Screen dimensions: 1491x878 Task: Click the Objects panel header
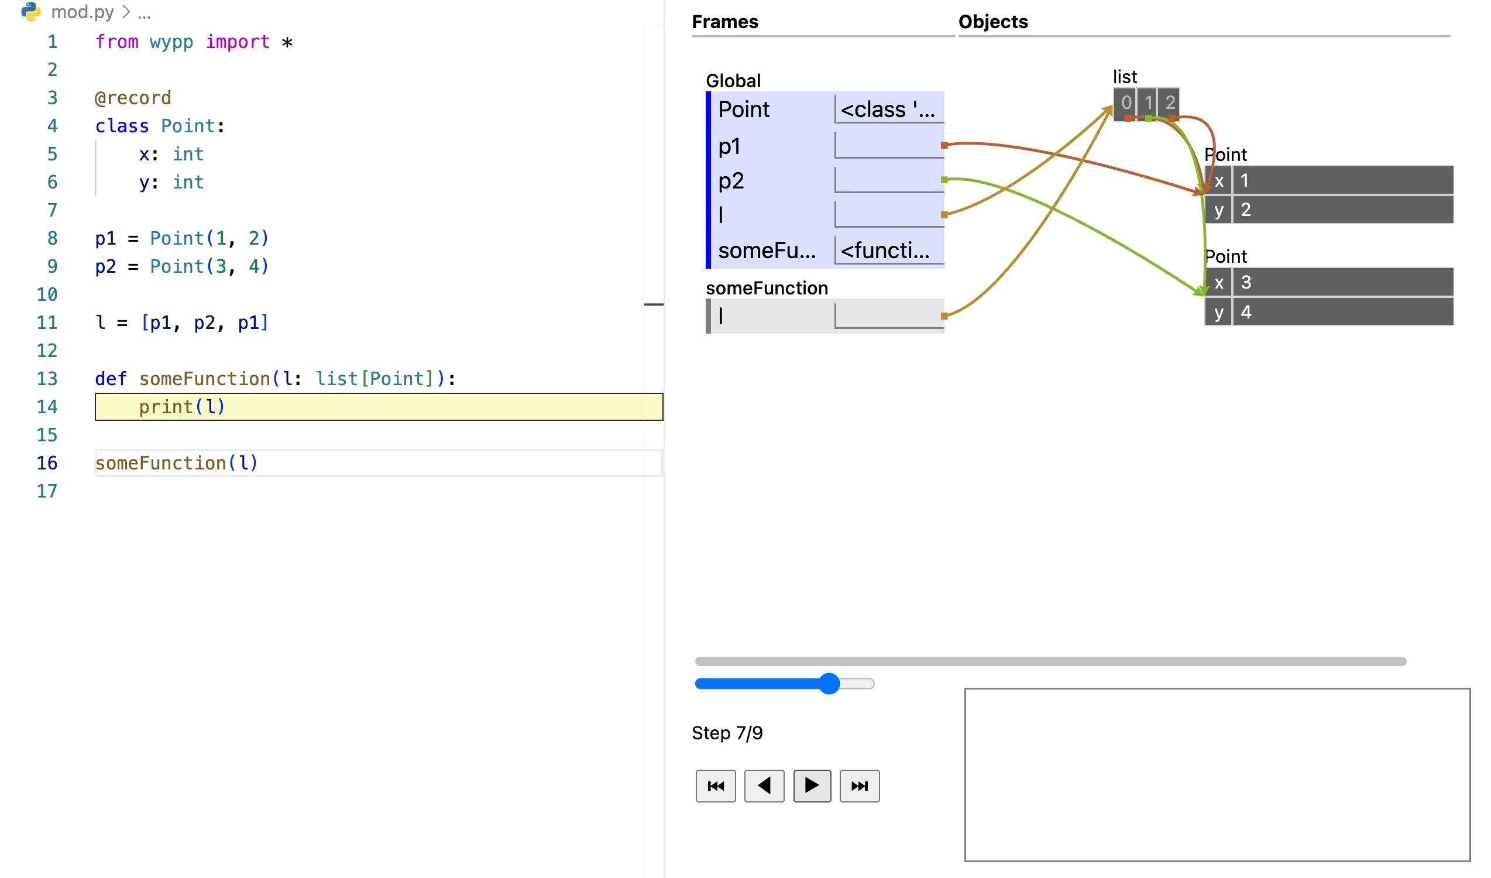pyautogui.click(x=993, y=21)
